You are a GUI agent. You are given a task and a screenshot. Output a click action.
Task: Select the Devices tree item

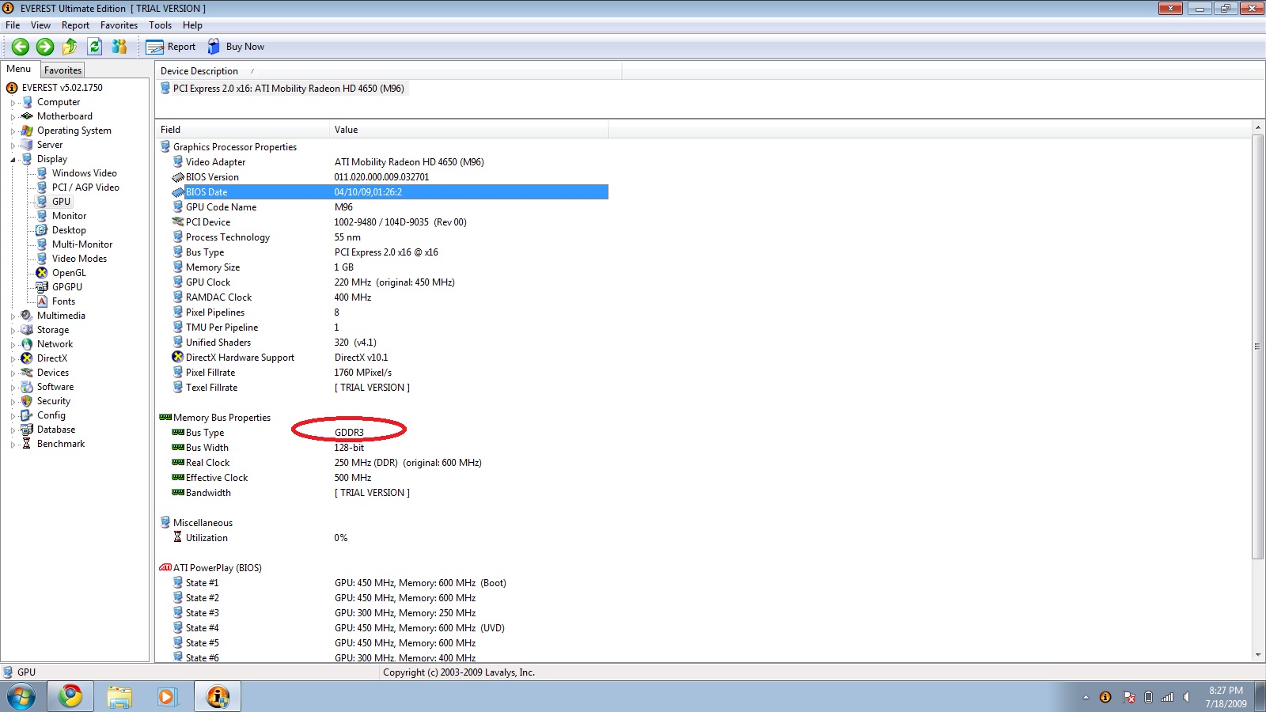click(52, 373)
